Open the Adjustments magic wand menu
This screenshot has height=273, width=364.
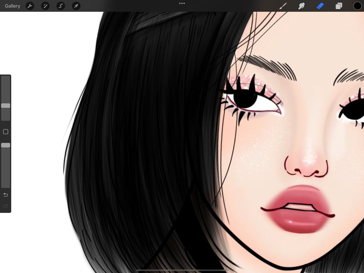pyautogui.click(x=45, y=6)
